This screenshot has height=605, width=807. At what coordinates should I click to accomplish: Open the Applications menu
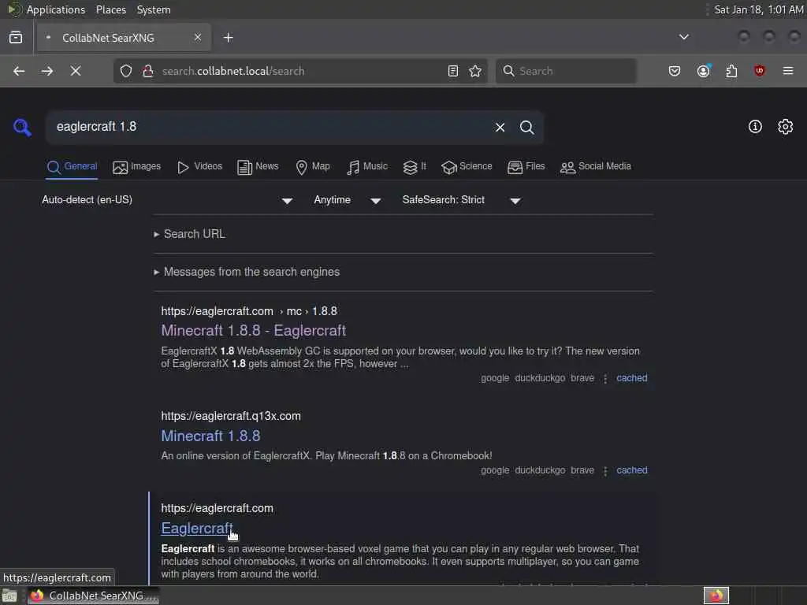point(46,9)
